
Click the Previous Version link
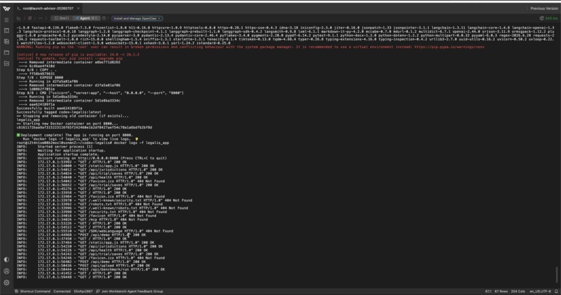[x=544, y=8]
